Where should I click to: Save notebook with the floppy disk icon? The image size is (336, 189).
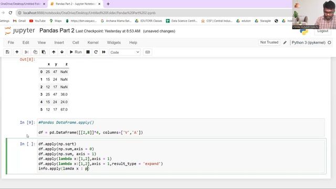(7, 52)
